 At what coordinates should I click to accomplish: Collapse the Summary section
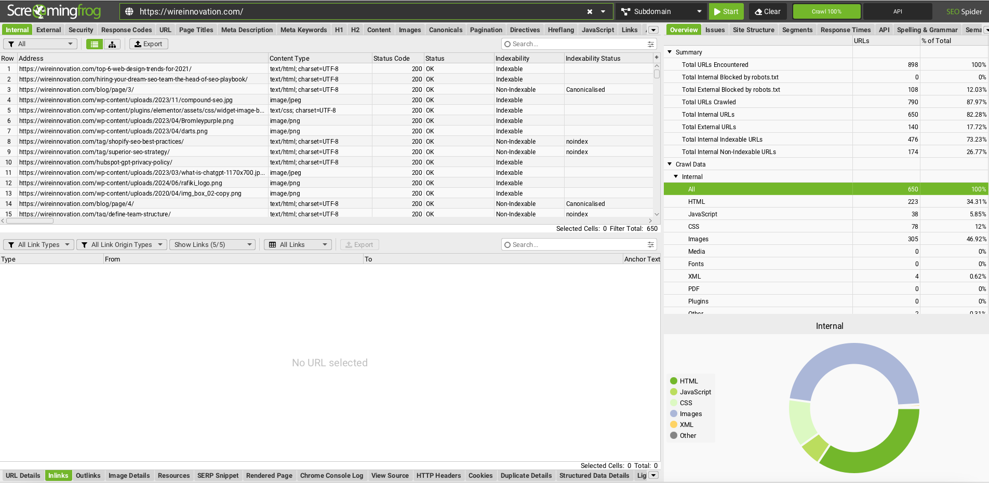click(670, 52)
